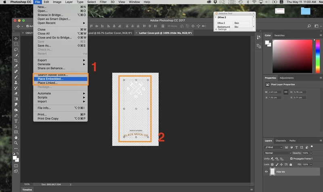Select the Move tool in toolbox
Screen dimensions: 323x192
(16, 38)
